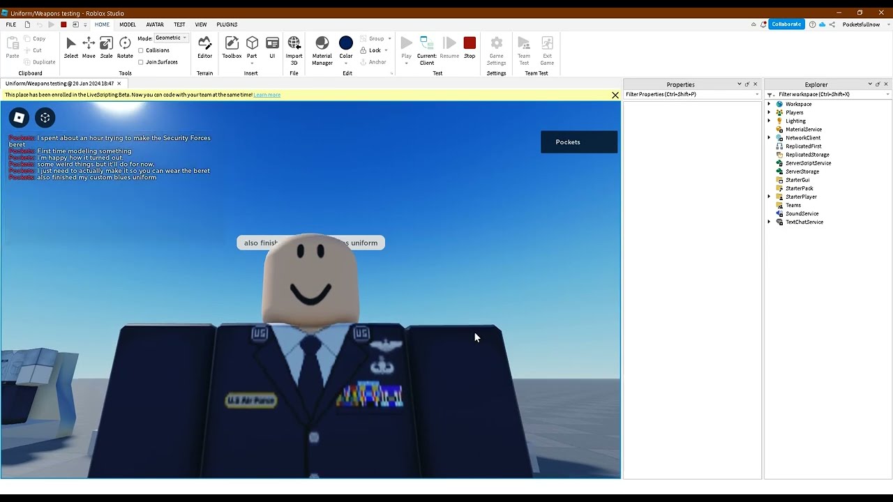Activate the Scale tool
Viewport: 893px width, 502px height.
click(x=106, y=47)
